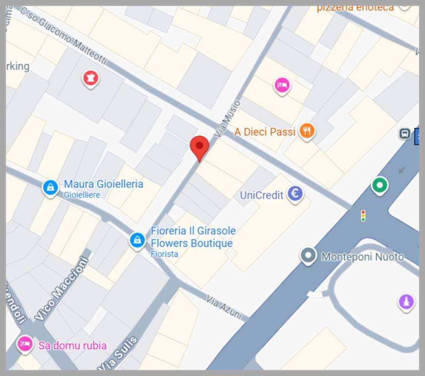This screenshot has width=425, height=376.
Task: Click the bus stop icon
Action: tap(405, 134)
